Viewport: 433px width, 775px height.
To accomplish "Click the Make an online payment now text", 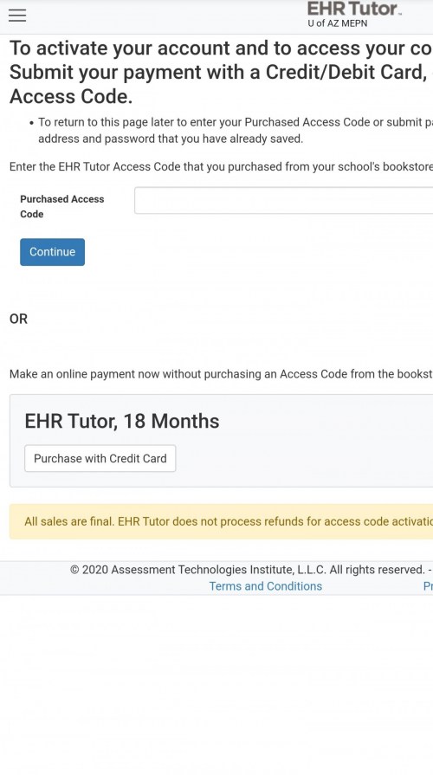I will [x=221, y=374].
